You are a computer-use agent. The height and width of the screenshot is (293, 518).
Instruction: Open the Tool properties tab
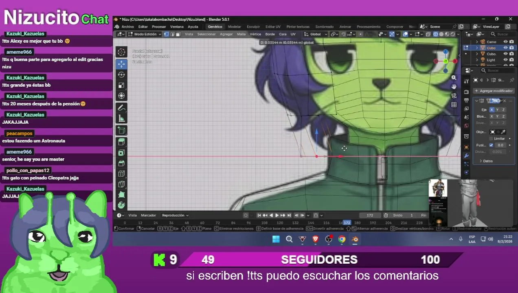[466, 81]
